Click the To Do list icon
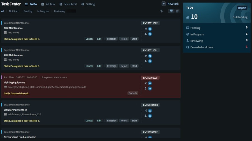This screenshot has height=141, width=252. 26,4
